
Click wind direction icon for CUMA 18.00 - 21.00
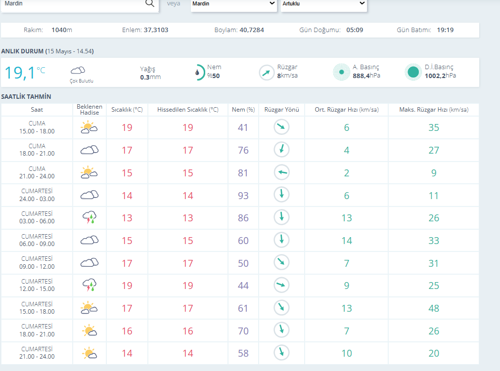[x=281, y=149]
